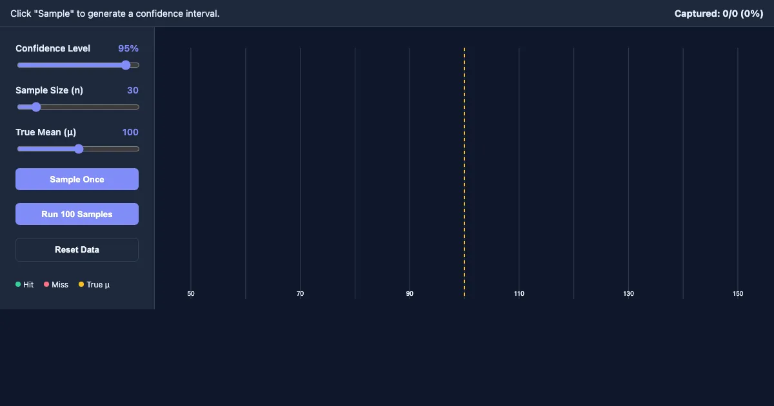
Task: Click the dashed yellow true mean line
Action: 464,173
